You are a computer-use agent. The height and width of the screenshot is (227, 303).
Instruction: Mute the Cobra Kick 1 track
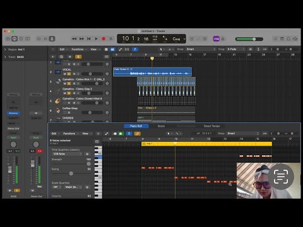(x=65, y=83)
